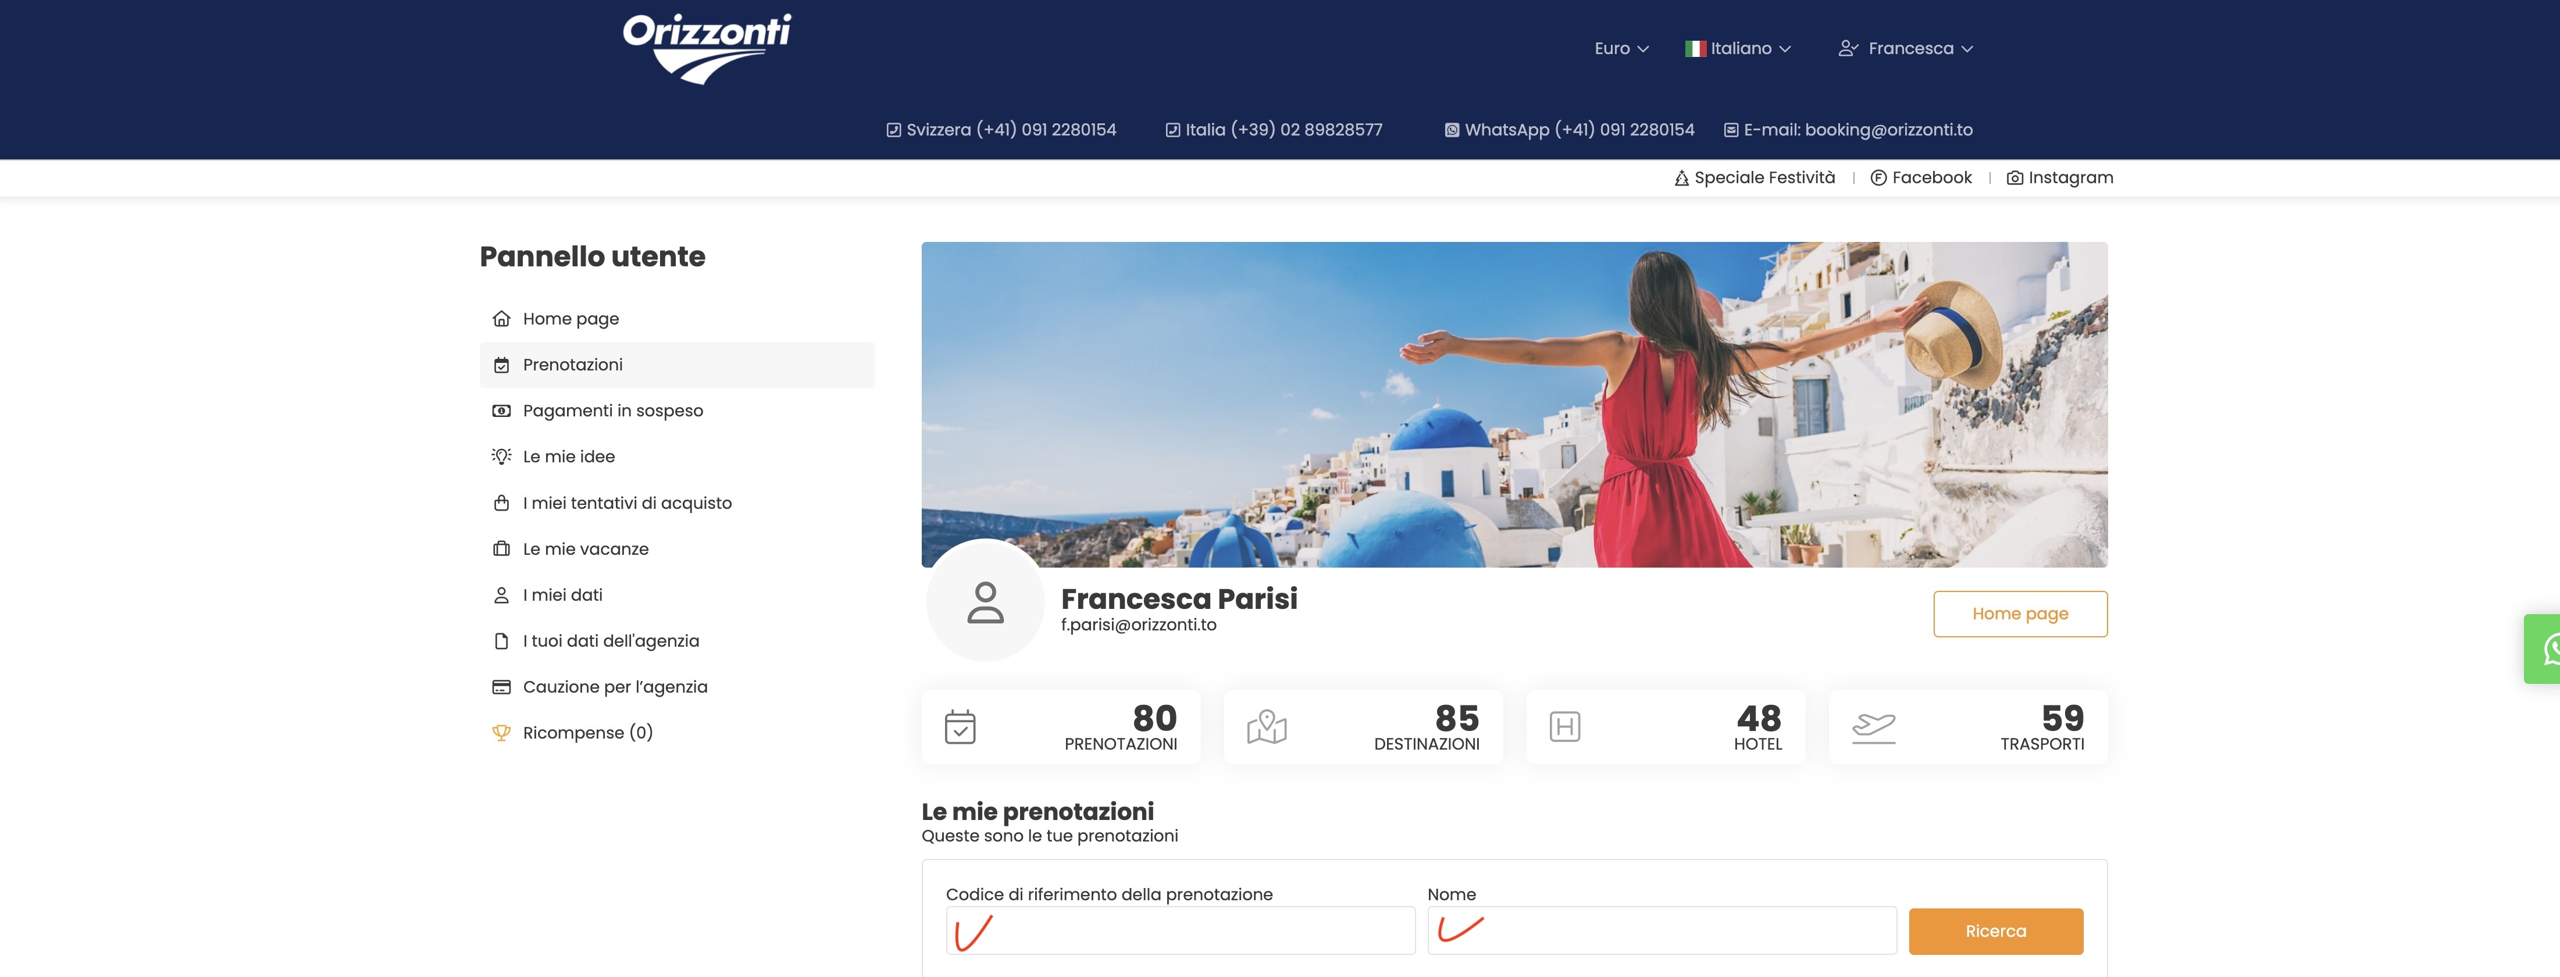Open the 85 Destinazioni stats card
Image resolution: width=2560 pixels, height=977 pixels.
pyautogui.click(x=1363, y=728)
